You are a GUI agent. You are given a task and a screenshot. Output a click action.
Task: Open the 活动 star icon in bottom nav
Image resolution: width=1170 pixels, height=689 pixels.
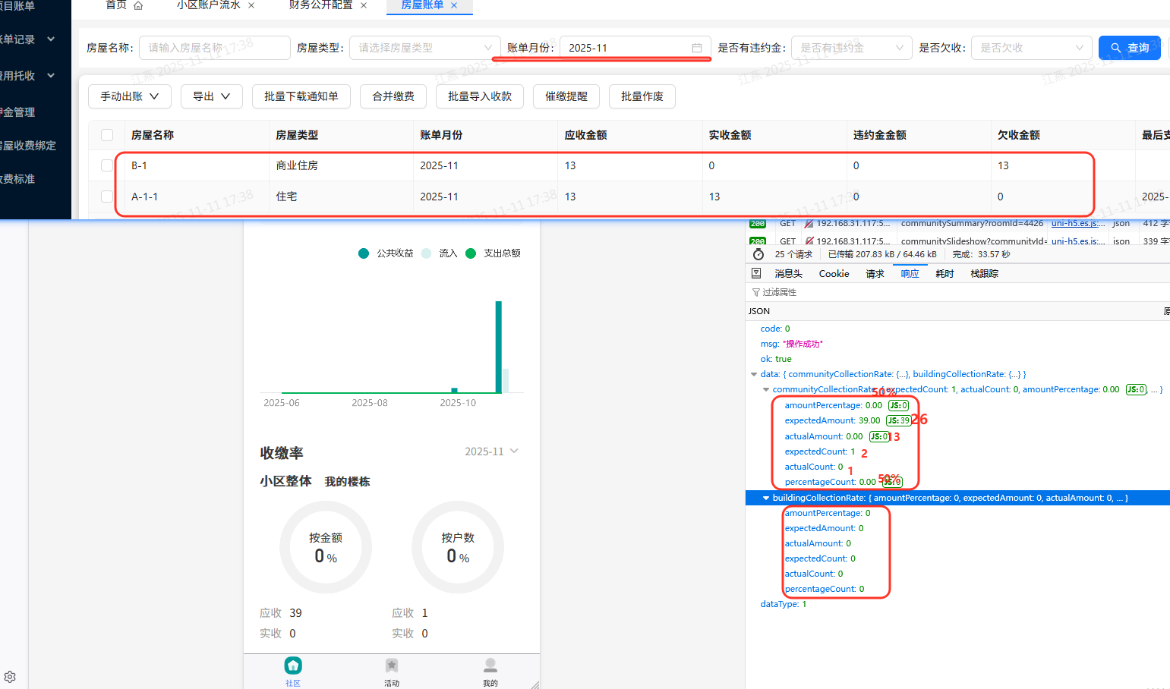coord(392,665)
